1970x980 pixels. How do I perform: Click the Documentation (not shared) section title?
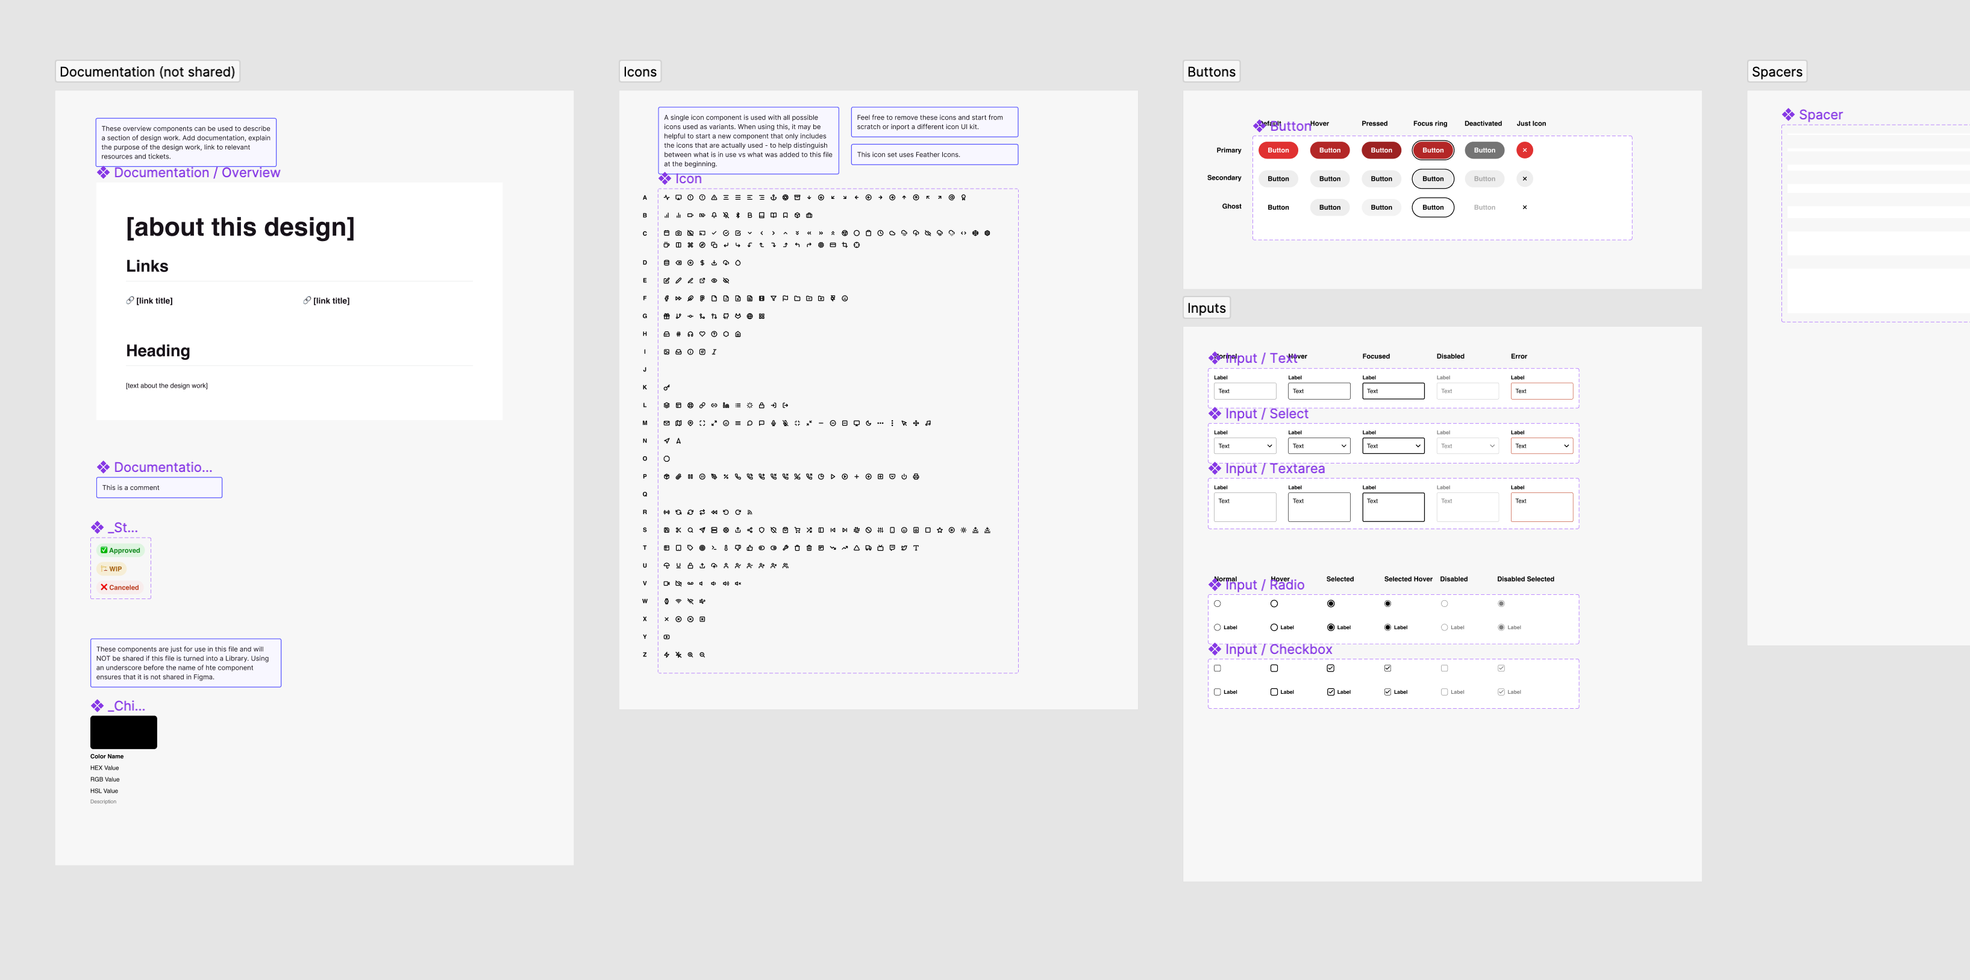pyautogui.click(x=148, y=72)
